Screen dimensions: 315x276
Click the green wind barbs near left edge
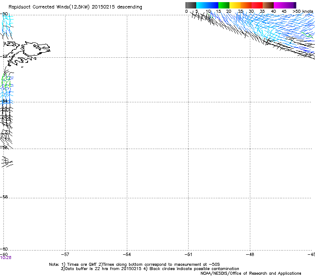6,81
